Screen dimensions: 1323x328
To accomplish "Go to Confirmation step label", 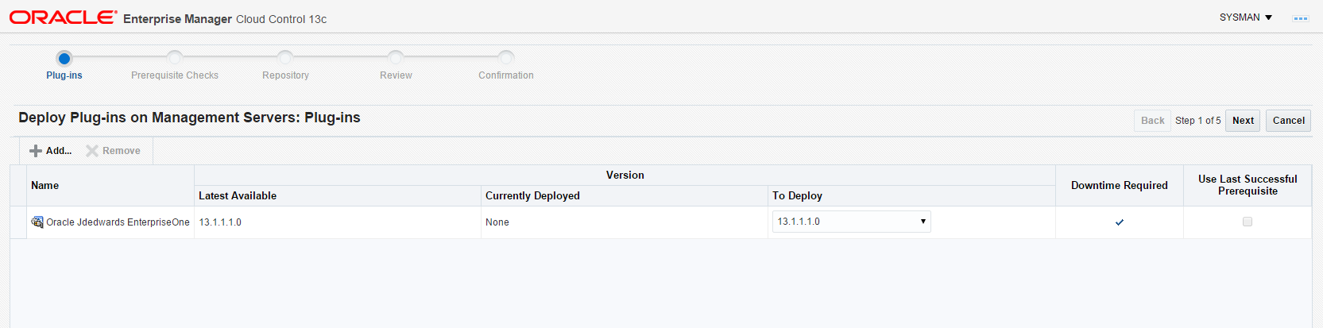I will click(x=506, y=75).
